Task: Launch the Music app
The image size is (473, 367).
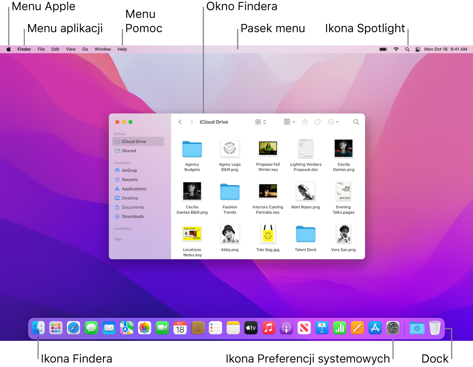Action: pyautogui.click(x=268, y=328)
